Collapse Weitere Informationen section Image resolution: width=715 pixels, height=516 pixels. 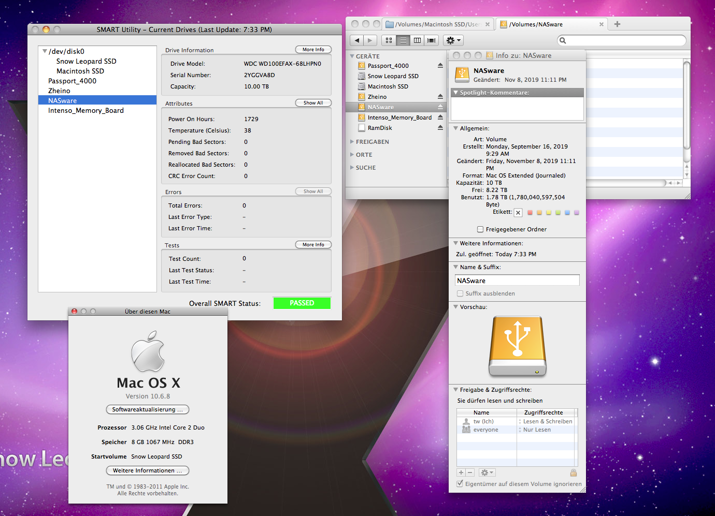click(x=455, y=243)
